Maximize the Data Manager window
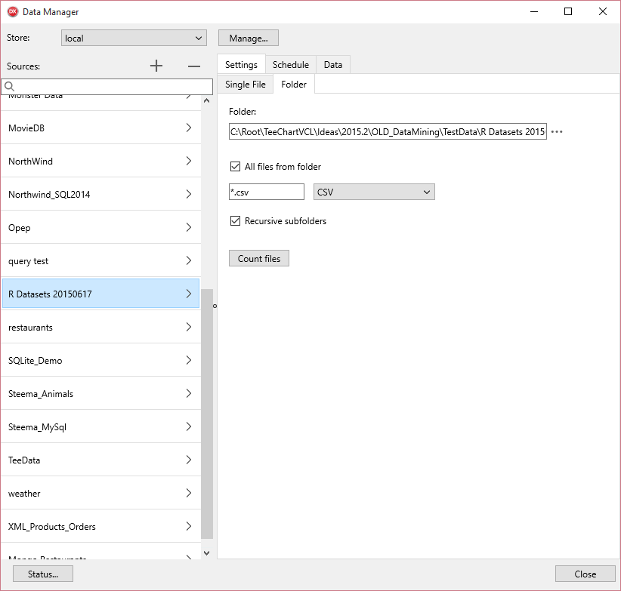Image resolution: width=621 pixels, height=591 pixels. point(568,11)
